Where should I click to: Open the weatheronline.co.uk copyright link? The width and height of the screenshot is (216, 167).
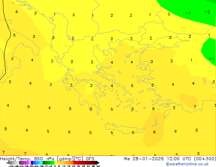click(187, 164)
